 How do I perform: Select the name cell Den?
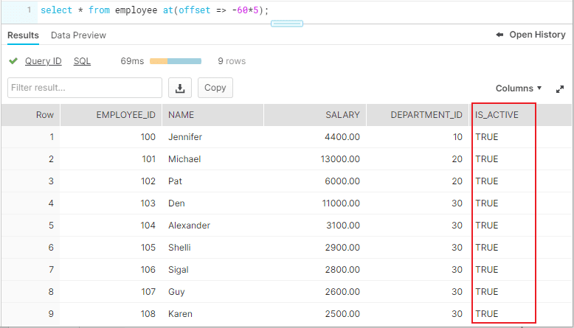176,203
